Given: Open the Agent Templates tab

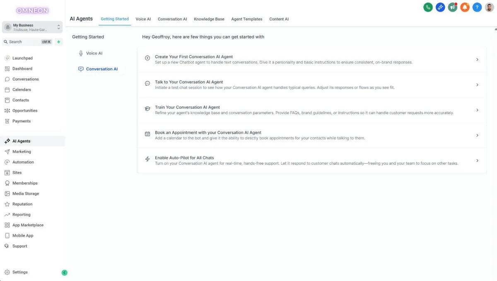Looking at the screenshot, I should (247, 19).
